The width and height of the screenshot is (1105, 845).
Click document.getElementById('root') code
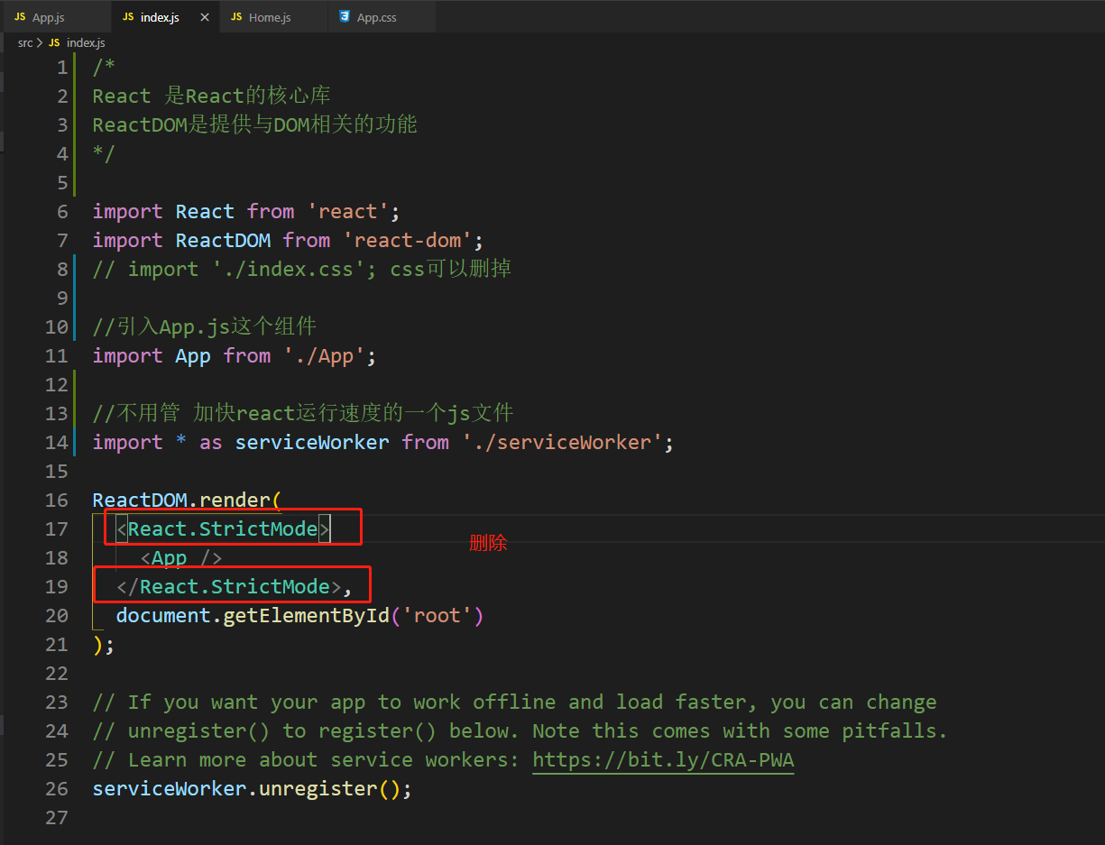[x=300, y=616]
